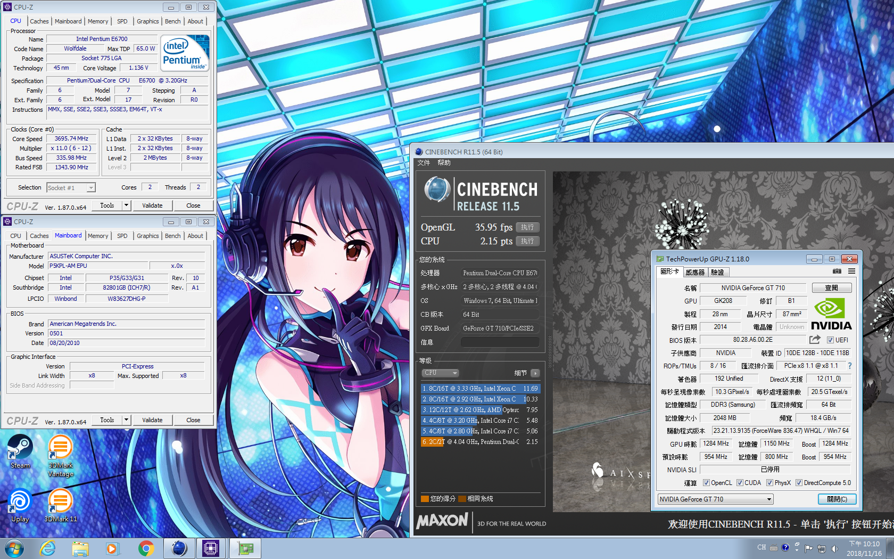Image resolution: width=894 pixels, height=559 pixels.
Task: Click the GPU-Z bus interface question mark
Action: [x=850, y=366]
